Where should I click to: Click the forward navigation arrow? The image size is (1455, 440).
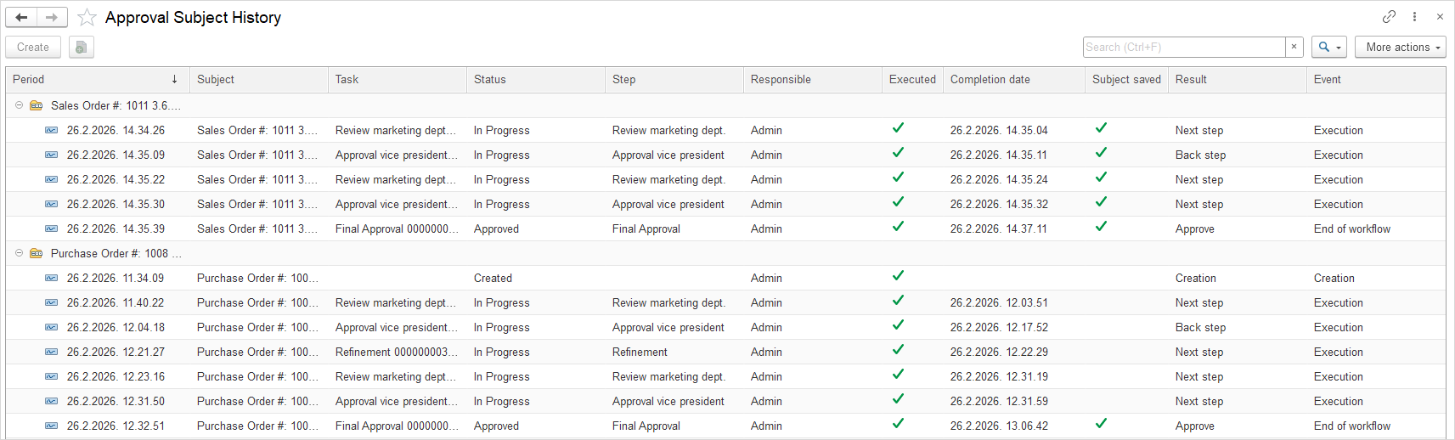coord(52,17)
